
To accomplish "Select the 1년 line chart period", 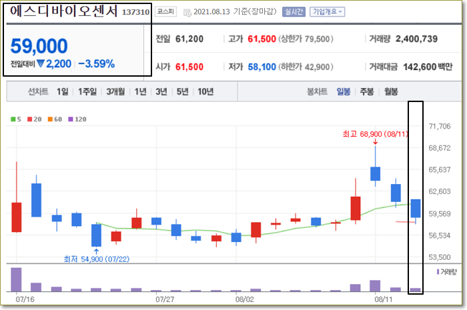I will tap(140, 91).
